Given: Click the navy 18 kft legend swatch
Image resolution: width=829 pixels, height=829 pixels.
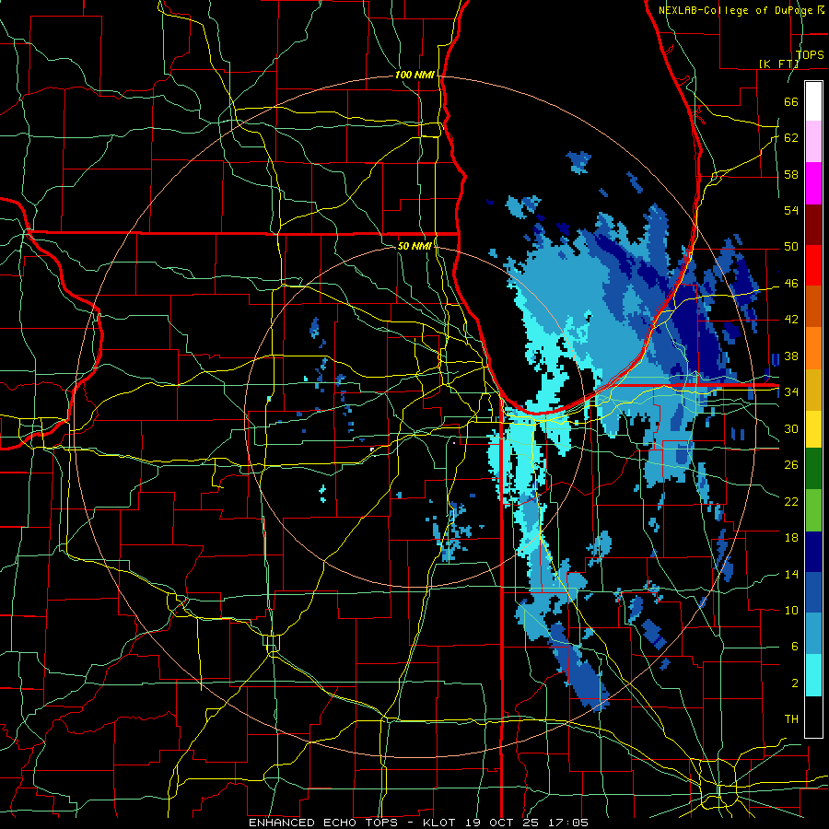Looking at the screenshot, I should (x=813, y=552).
